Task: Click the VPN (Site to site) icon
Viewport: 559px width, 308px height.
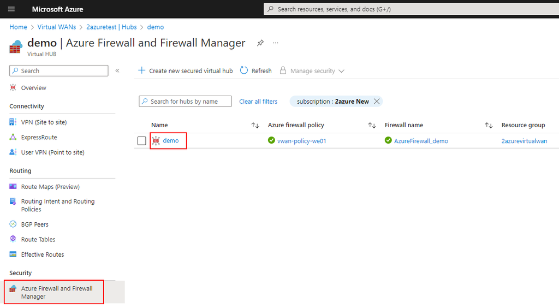Action: pos(13,122)
